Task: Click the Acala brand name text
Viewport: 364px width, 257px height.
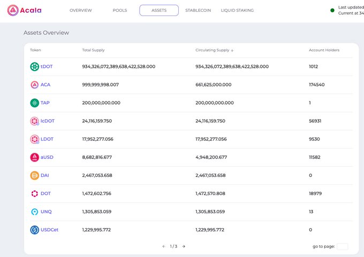Action: pos(31,10)
